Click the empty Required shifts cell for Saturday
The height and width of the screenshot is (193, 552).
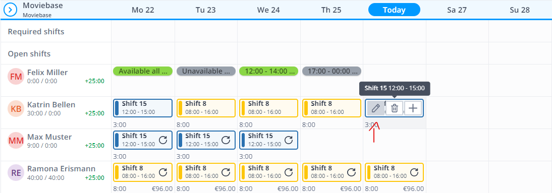coord(457,31)
